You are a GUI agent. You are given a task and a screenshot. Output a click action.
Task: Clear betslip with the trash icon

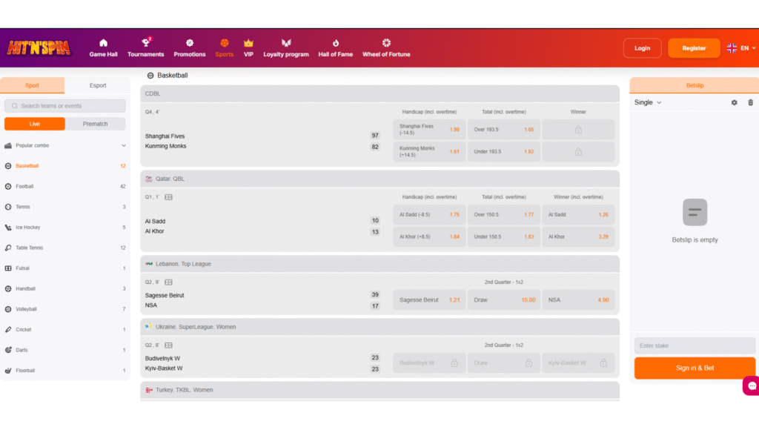coord(750,103)
